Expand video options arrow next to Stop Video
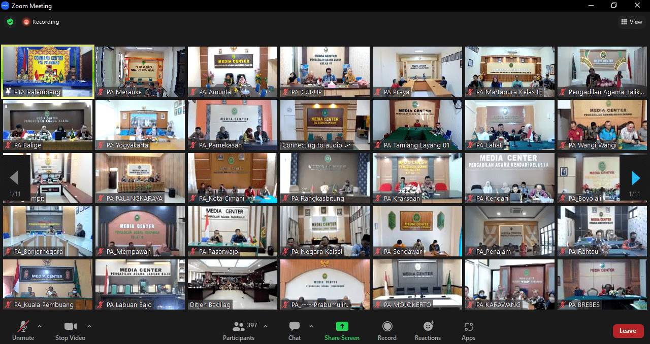 coord(89,326)
